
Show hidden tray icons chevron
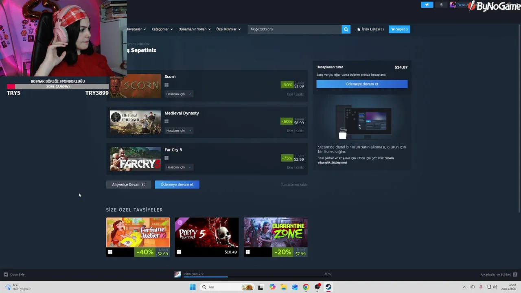coord(464,287)
